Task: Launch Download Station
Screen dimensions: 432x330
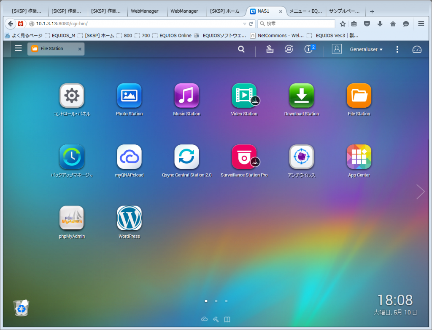Action: (x=301, y=96)
